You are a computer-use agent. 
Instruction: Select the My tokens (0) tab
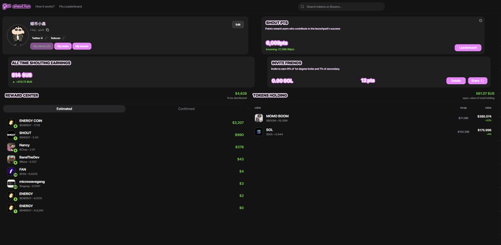[42, 46]
